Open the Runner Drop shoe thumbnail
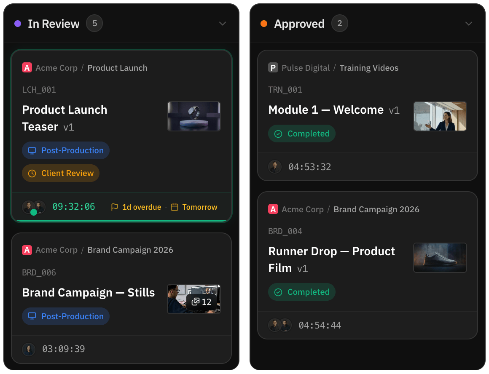This screenshot has height=374, width=489. tap(440, 257)
